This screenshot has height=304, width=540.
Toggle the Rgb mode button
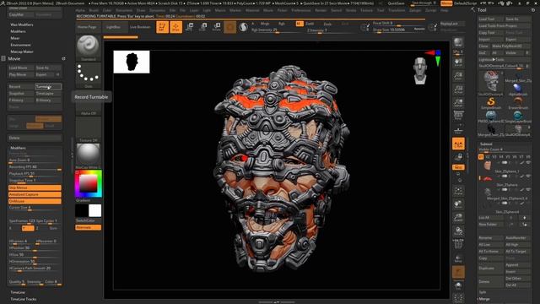[282, 24]
